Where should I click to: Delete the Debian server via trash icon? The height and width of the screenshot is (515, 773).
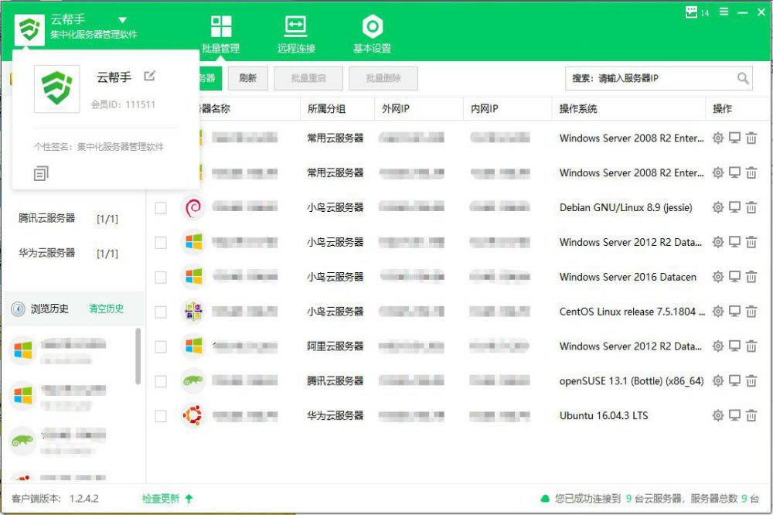[751, 207]
